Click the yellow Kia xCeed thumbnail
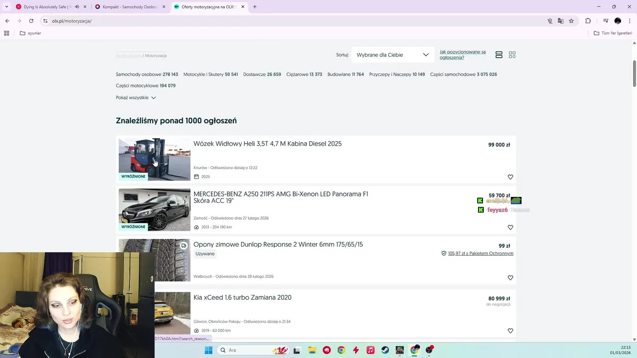 172,313
